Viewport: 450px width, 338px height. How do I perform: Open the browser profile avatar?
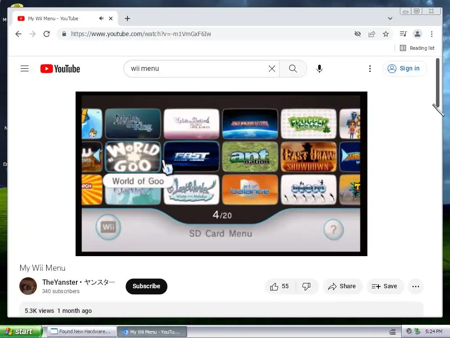click(417, 34)
